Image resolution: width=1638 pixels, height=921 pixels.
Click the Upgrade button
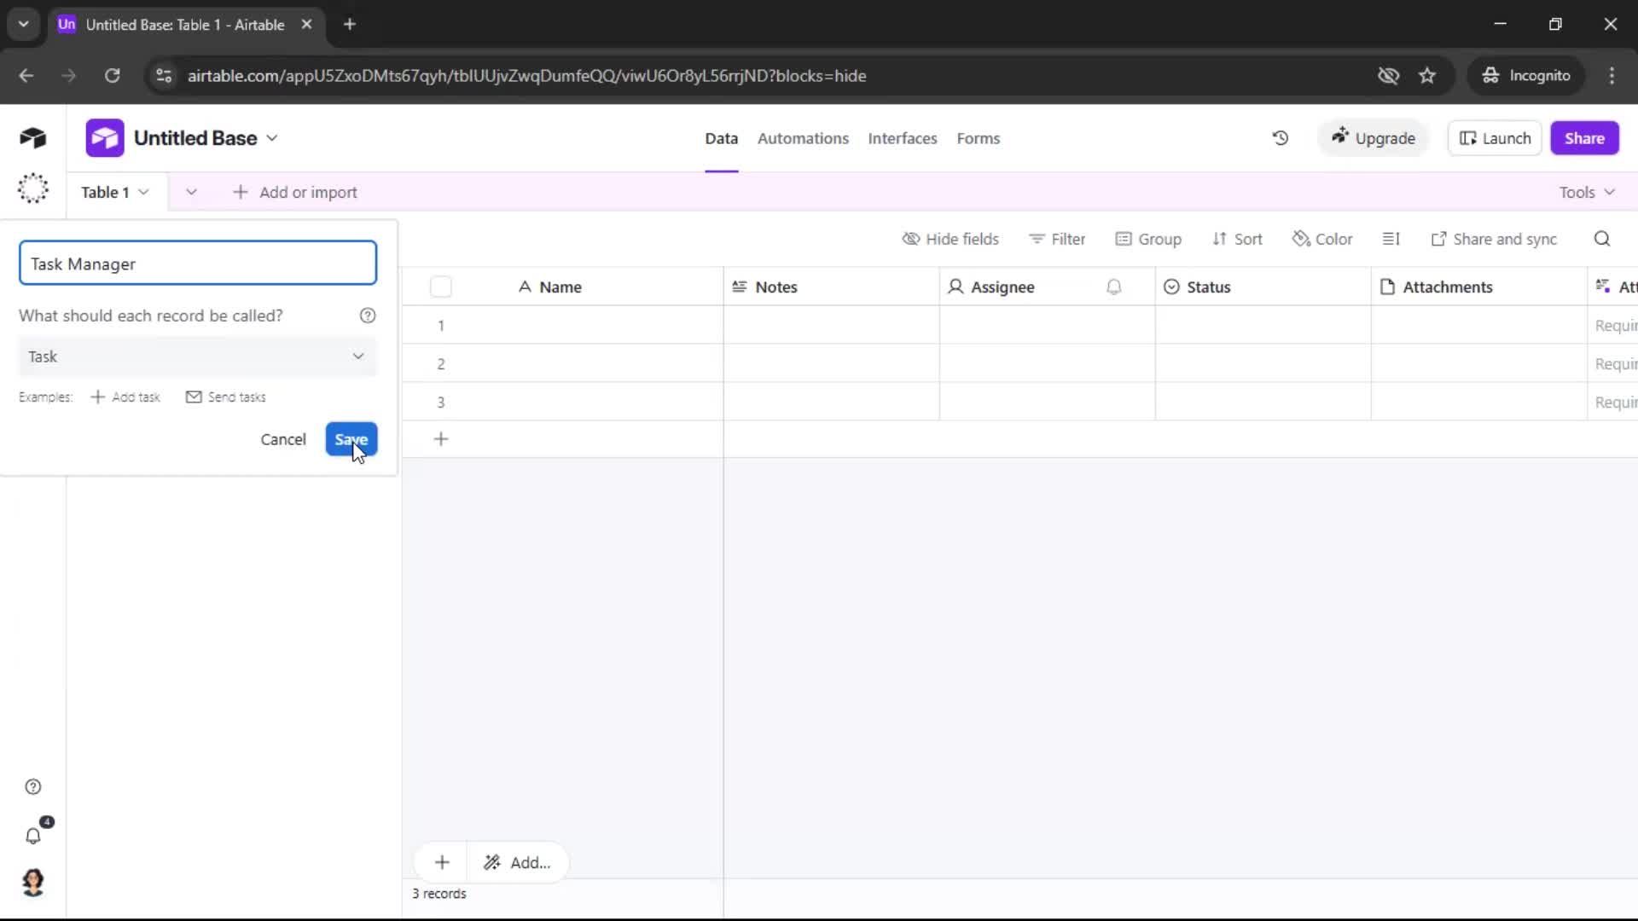1374,138
